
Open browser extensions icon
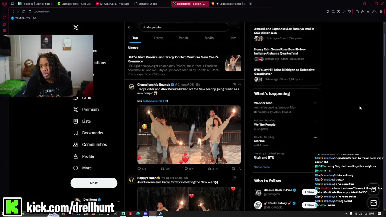point(357,11)
